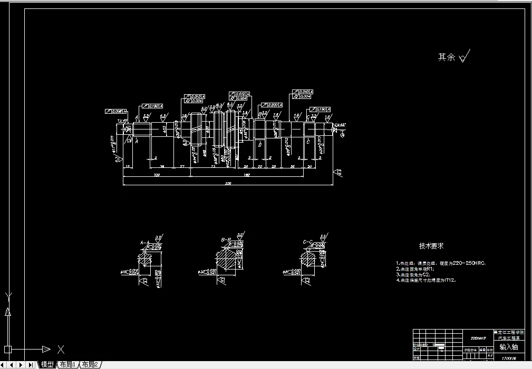
Task: Select technical note 4 mentioning IT12
Action: [x=426, y=280]
